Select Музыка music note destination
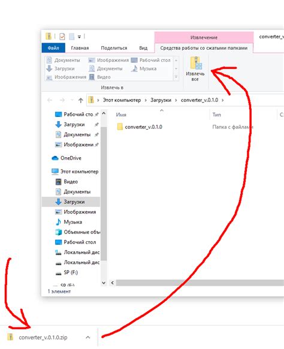Viewport: 284px width, 349px height. (144, 68)
